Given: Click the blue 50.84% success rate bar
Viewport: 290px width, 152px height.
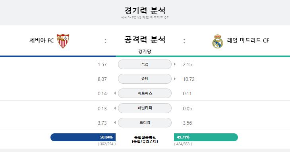Looking at the screenshot, I should point(83,137).
